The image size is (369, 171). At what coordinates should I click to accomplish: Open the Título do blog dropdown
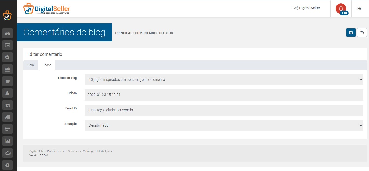point(224,80)
